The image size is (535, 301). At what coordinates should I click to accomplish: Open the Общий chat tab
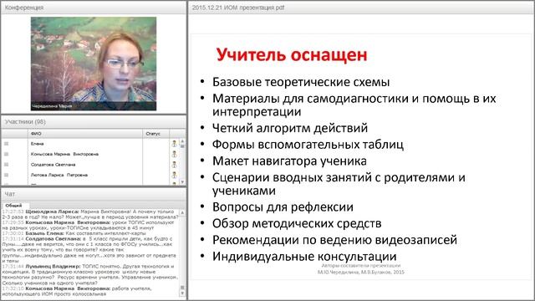point(13,206)
